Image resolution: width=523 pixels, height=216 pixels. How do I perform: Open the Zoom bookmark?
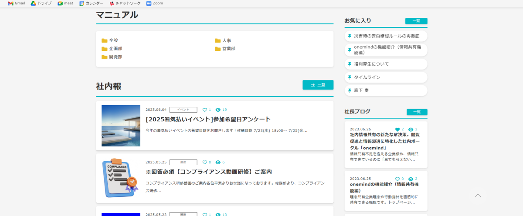point(155,3)
